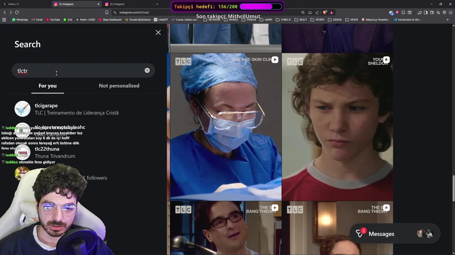Close the active Instagram tab
Image resolution: width=455 pixels, height=255 pixels.
coord(98,4)
